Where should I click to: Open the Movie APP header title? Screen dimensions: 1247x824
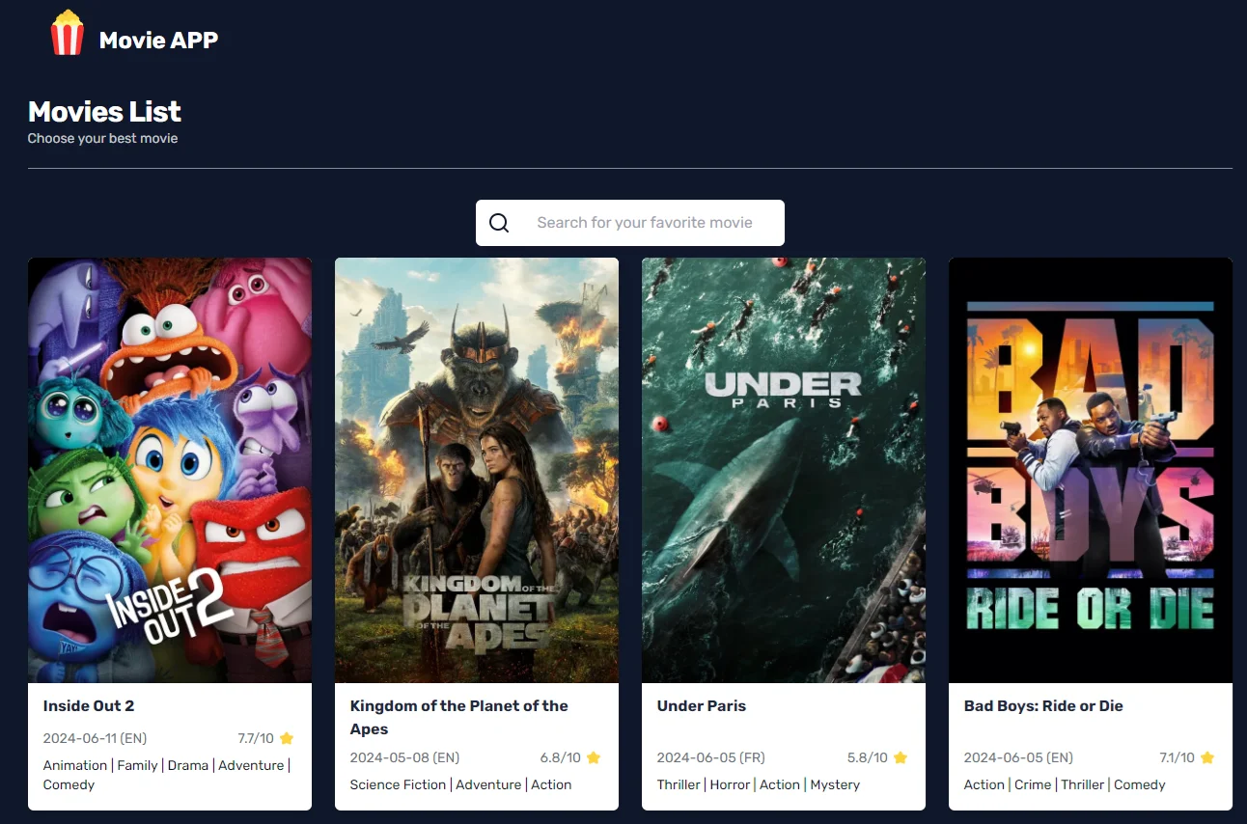tap(159, 40)
